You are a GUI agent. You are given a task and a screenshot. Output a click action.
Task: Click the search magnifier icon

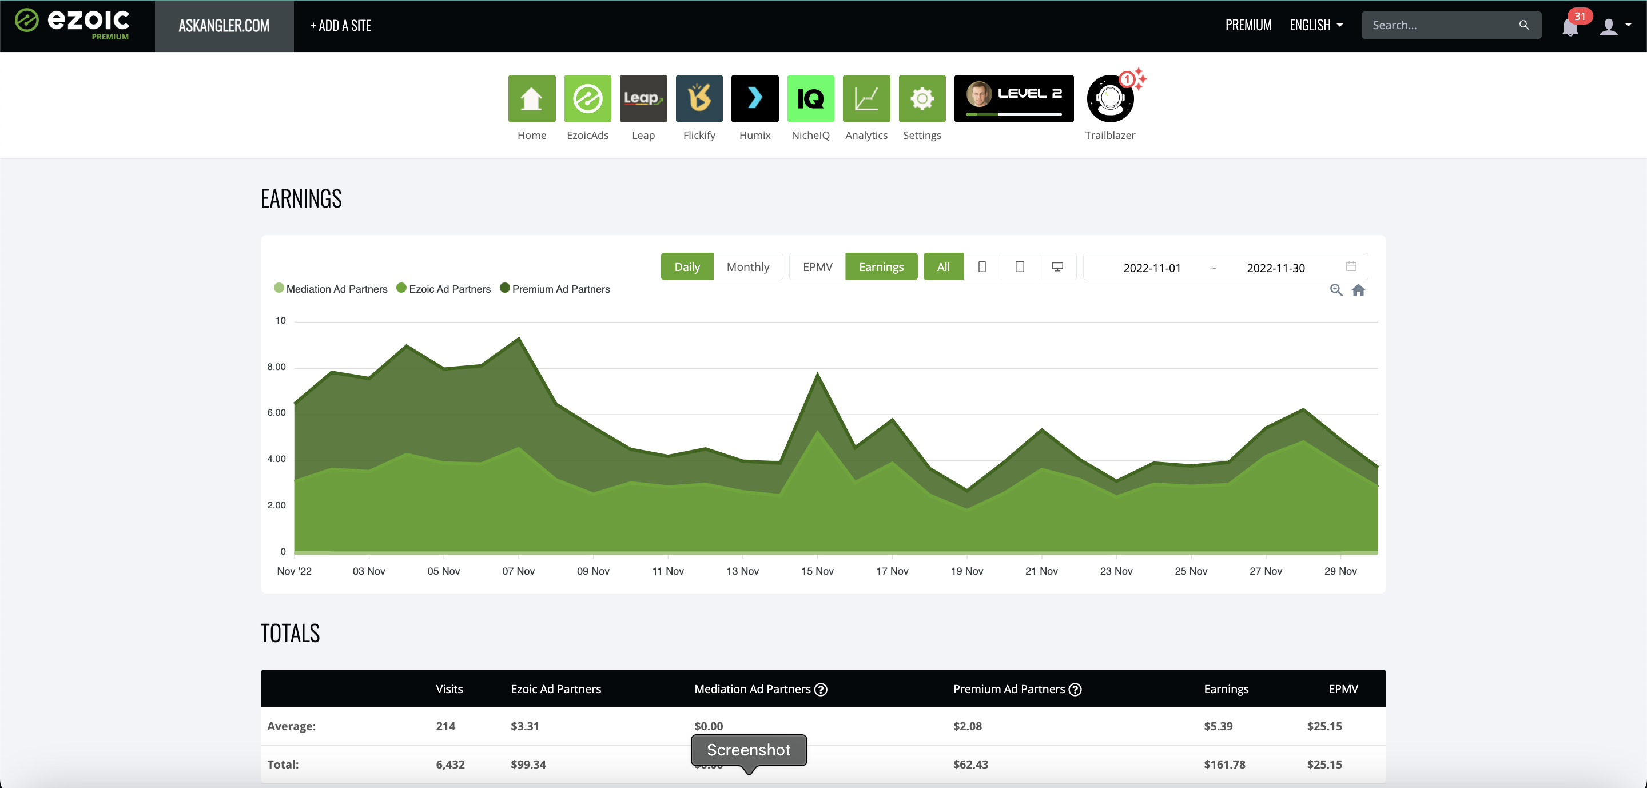pos(1524,25)
